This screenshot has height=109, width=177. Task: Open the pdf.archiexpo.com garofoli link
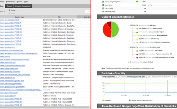click(15, 60)
